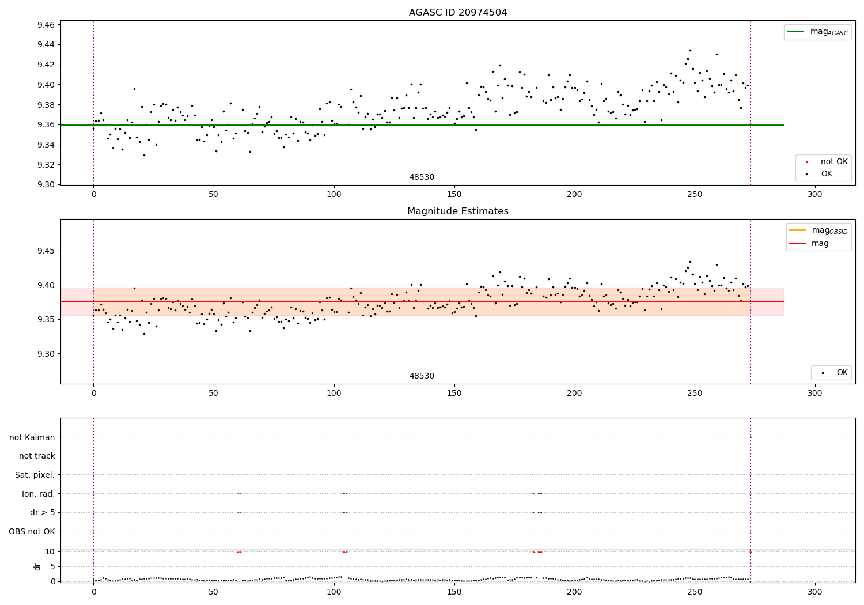Click the 'mag OBSID' legend label
This screenshot has width=864, height=605.
click(830, 231)
